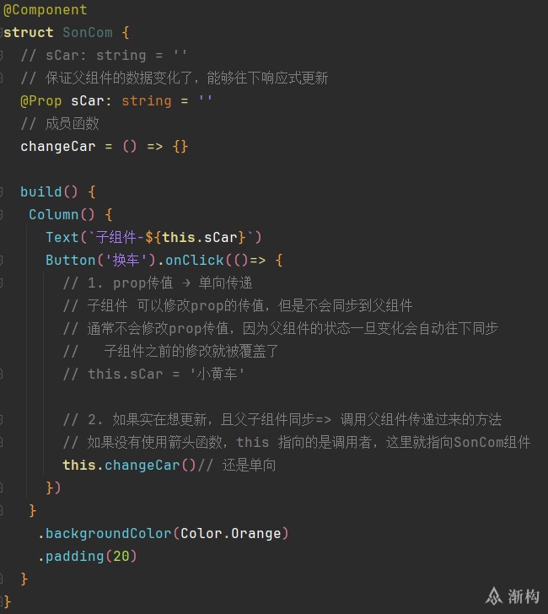Place cursor on @Component decorator
Screen dimensions: 548x614
pyautogui.click(x=45, y=10)
